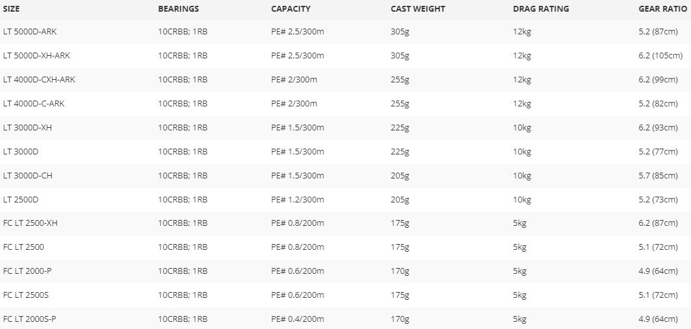The image size is (691, 329).
Task: Click the CAST WEIGHT column header
Action: 418,9
